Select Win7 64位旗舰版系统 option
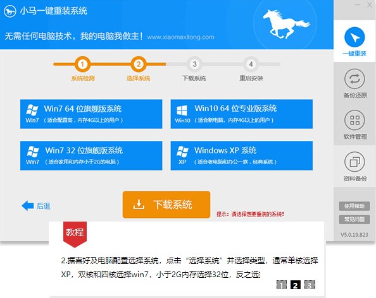The height and width of the screenshot is (298, 376). point(91,114)
